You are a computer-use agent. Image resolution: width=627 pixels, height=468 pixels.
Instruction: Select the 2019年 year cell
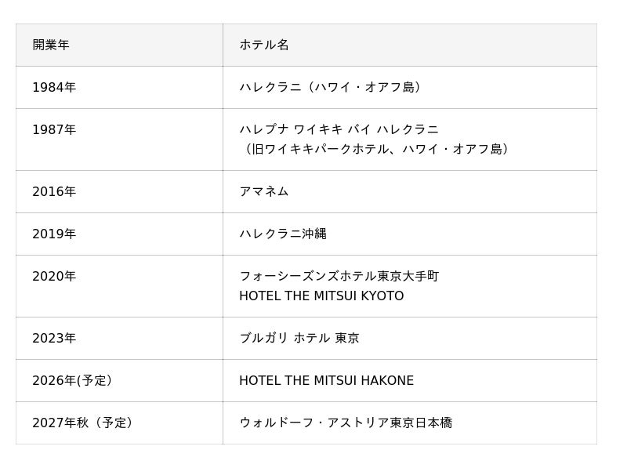point(54,234)
